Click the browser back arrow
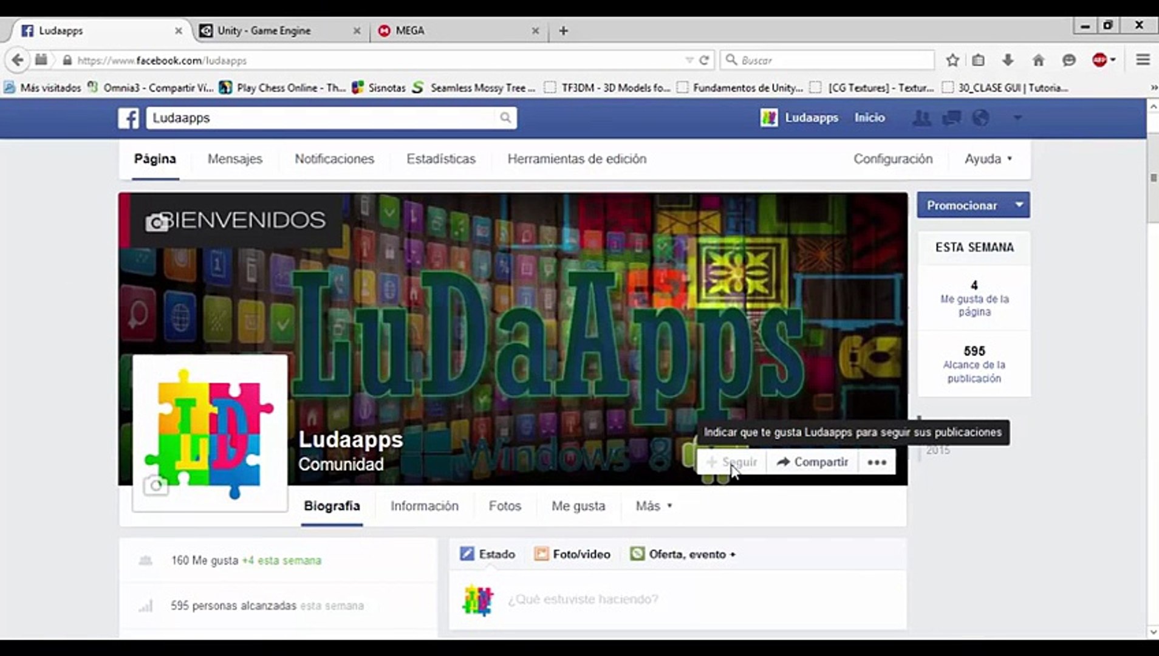Viewport: 1159px width, 656px height. pos(18,60)
